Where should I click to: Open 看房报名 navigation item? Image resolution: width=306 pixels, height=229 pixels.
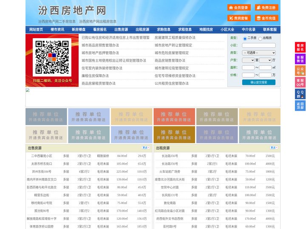(100, 30)
